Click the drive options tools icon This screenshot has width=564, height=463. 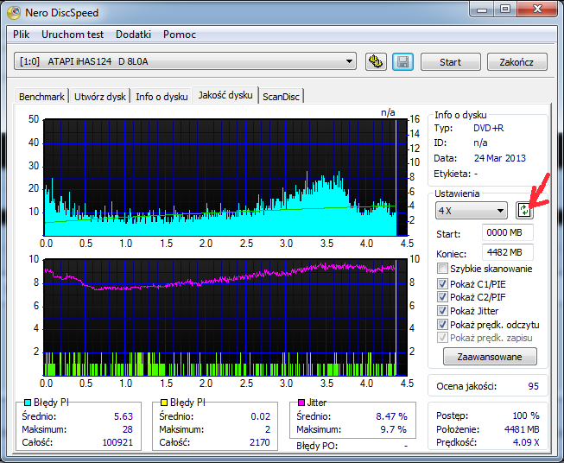click(376, 62)
